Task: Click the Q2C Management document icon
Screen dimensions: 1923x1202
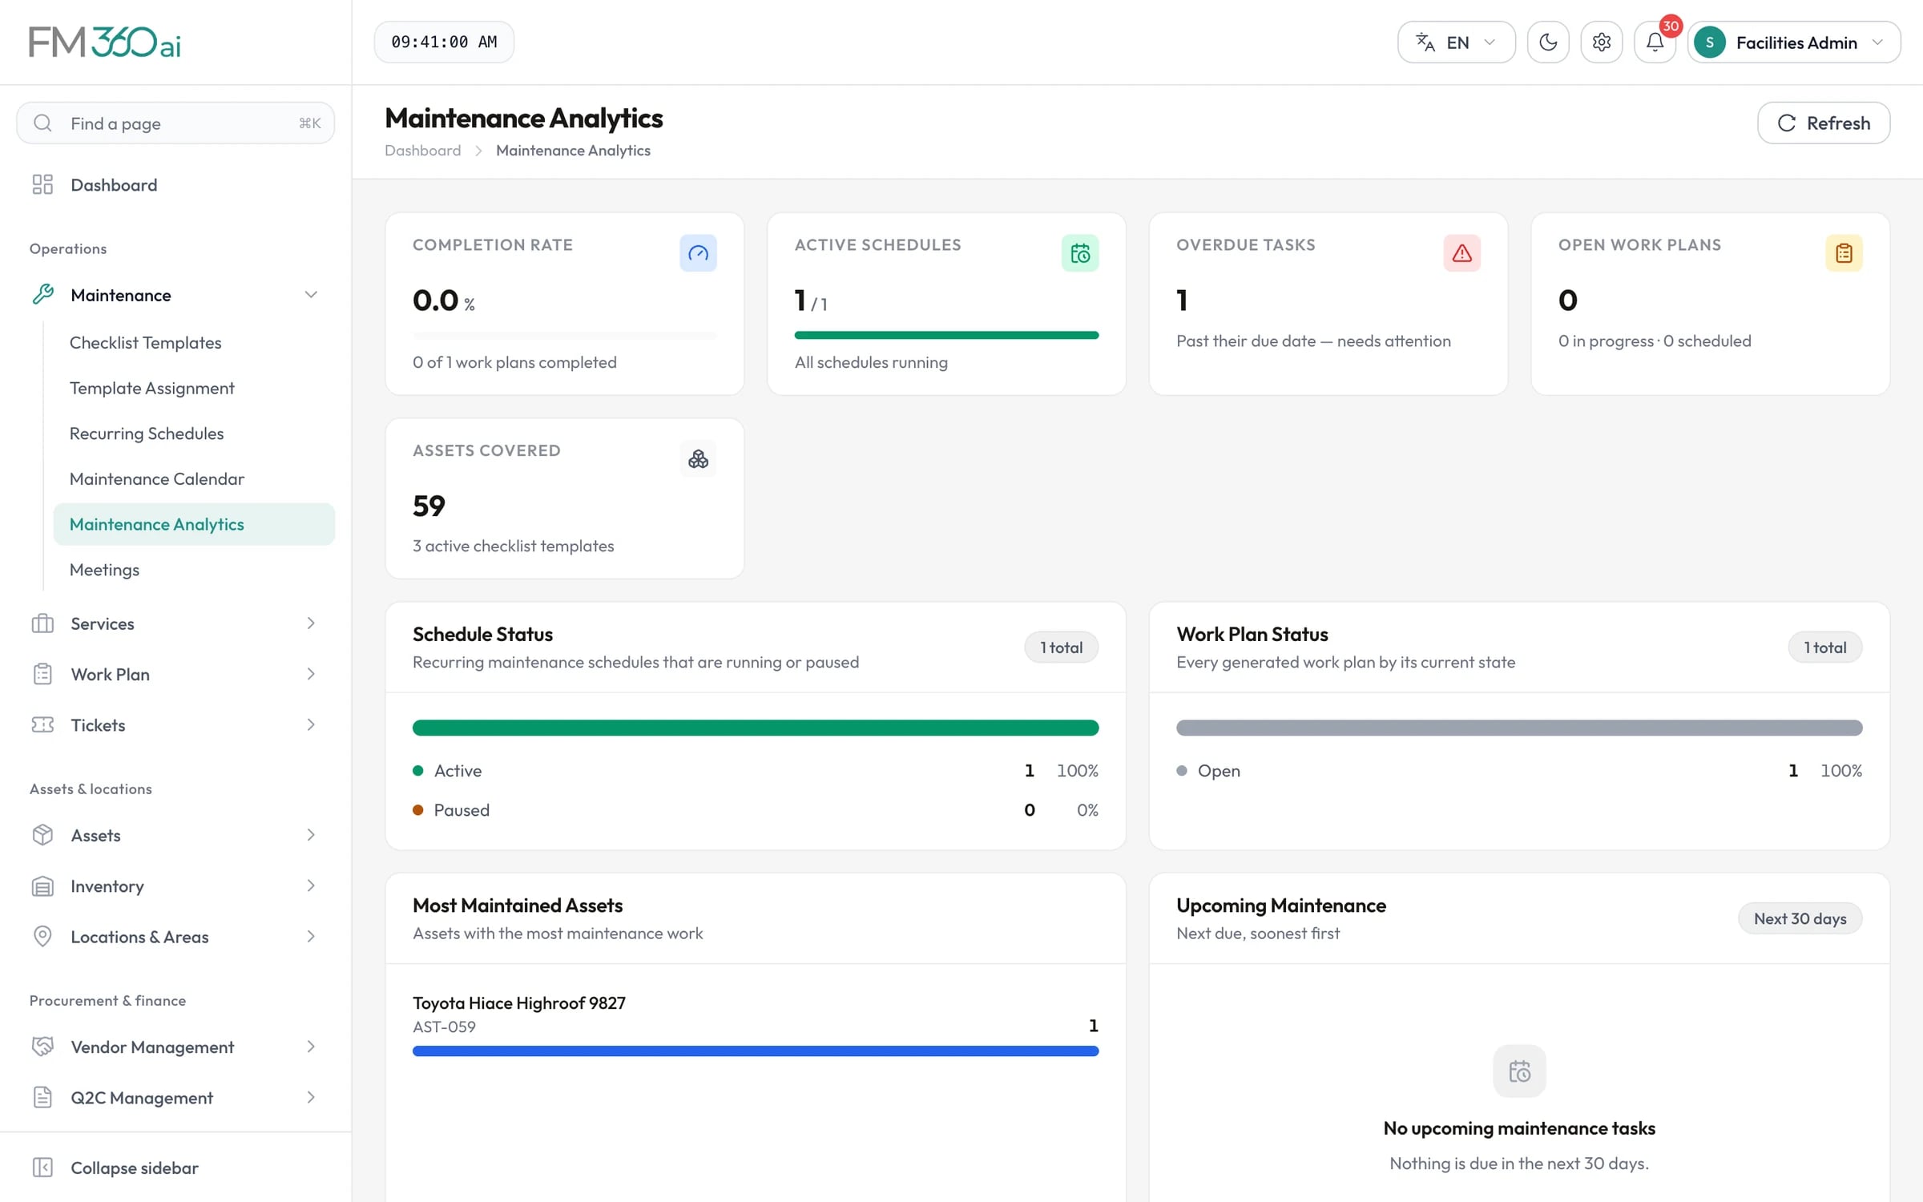Action: [42, 1098]
